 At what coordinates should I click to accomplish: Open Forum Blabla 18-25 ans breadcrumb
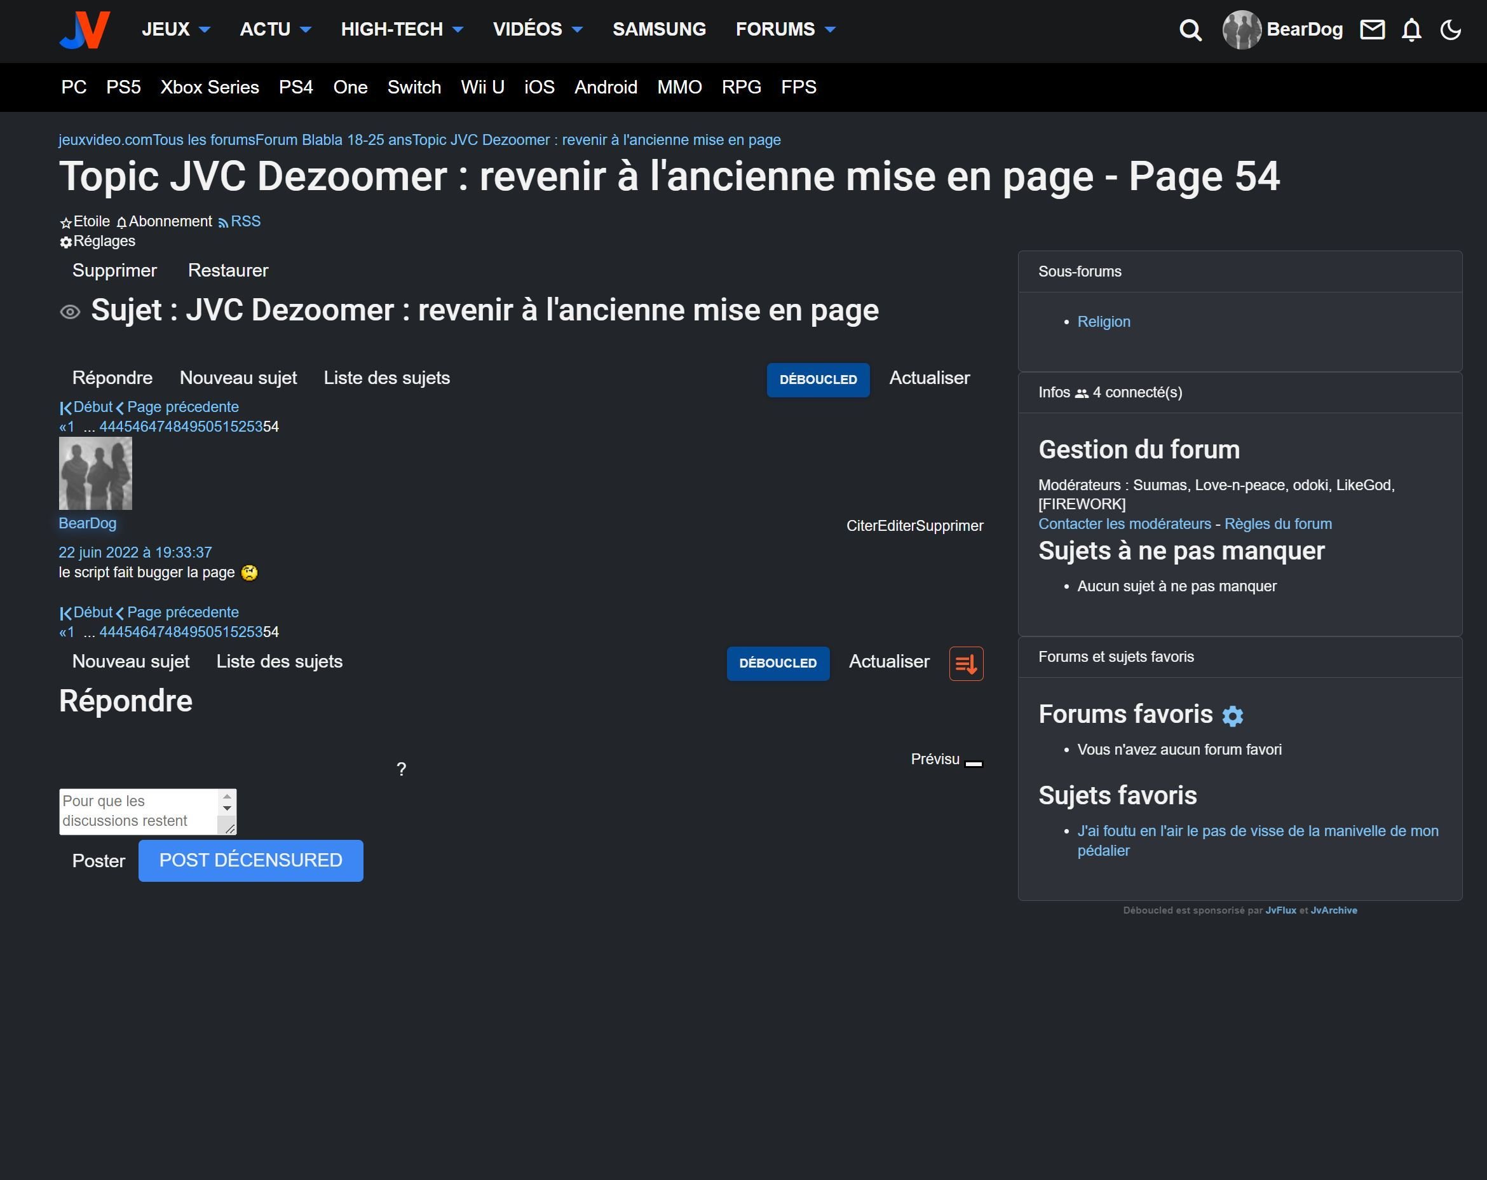pyautogui.click(x=333, y=140)
